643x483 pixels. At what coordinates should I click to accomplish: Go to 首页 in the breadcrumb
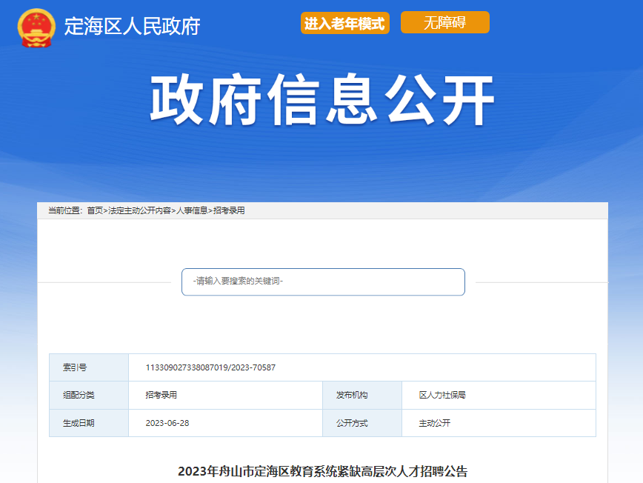coord(95,211)
